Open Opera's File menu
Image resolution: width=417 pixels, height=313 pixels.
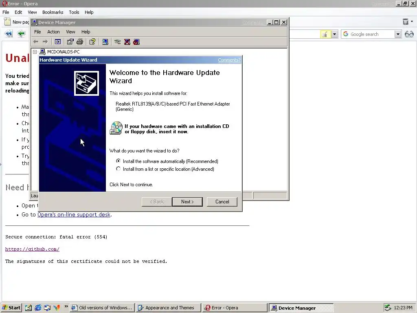6,12
